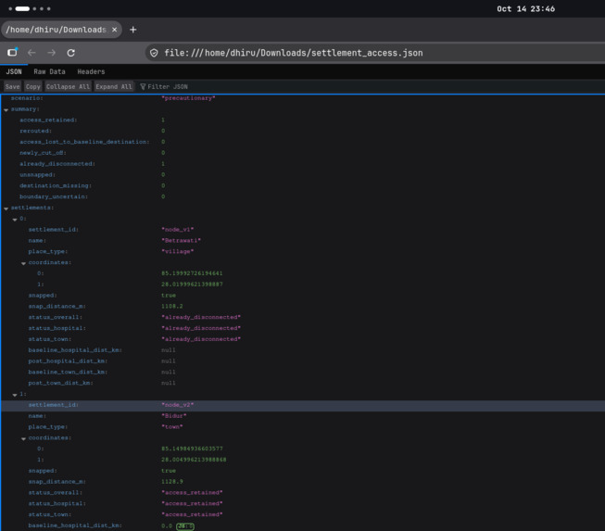Select the snap_distance_m 1108.2 row
The width and height of the screenshot is (605, 531).
[303, 307]
